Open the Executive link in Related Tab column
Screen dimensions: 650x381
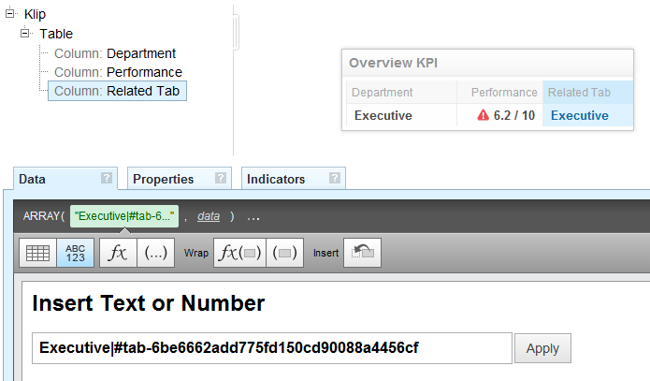pyautogui.click(x=580, y=115)
